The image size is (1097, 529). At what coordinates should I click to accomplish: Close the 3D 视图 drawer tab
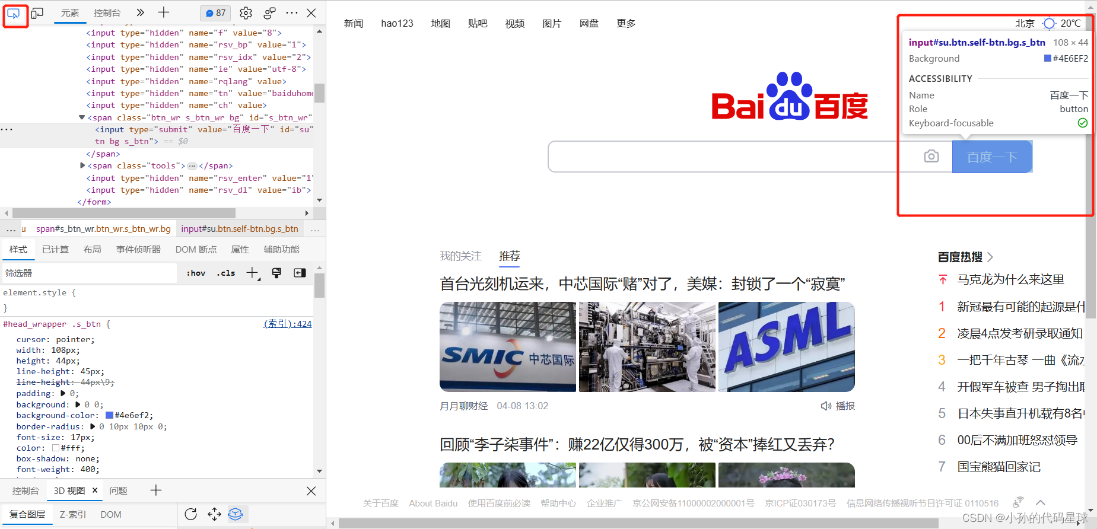click(x=95, y=490)
